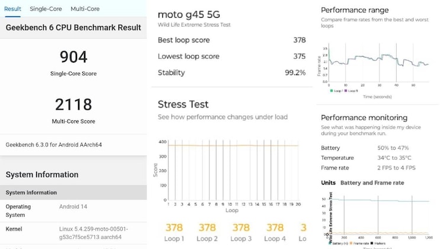This screenshot has height=249, width=444.
Task: Click the 2118 Multi-Core Score
Action: coord(73,105)
